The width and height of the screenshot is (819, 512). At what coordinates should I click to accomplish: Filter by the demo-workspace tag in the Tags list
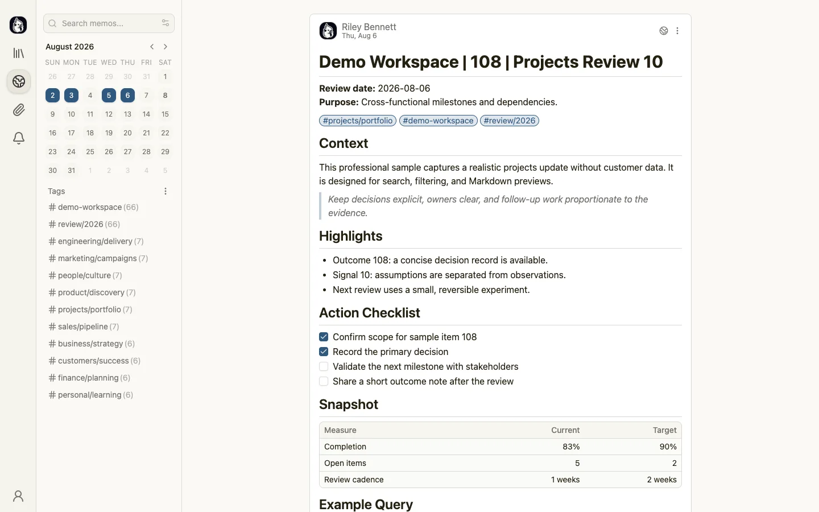pyautogui.click(x=94, y=207)
